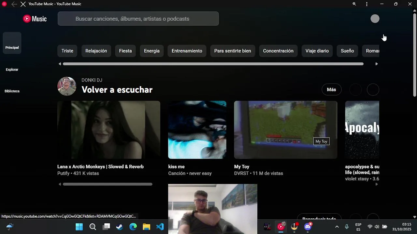This screenshot has height=234, width=417.
Task: Open the DVRST artist link
Action: pos(241,174)
